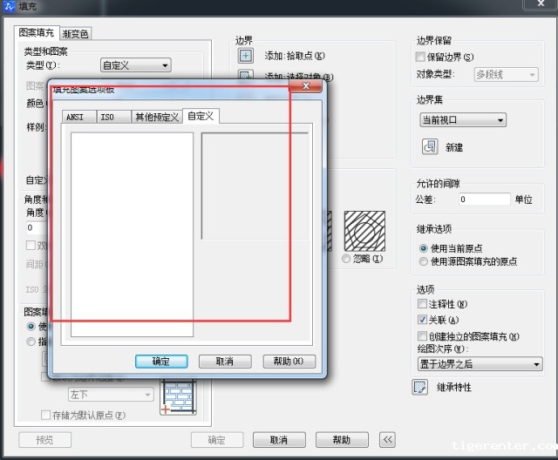Uncheck the Associative (关联) checkbox
This screenshot has width=558, height=460.
(423, 320)
